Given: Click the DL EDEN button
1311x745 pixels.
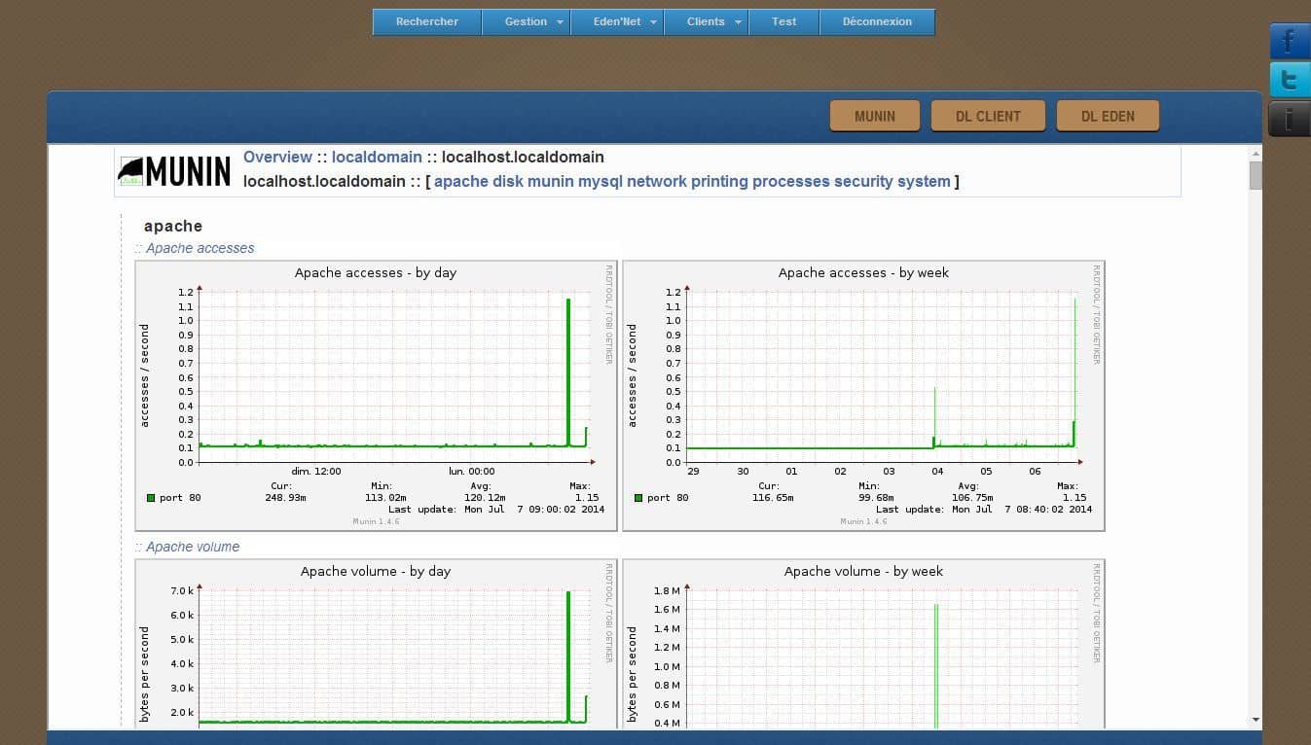Looking at the screenshot, I should coord(1108,116).
